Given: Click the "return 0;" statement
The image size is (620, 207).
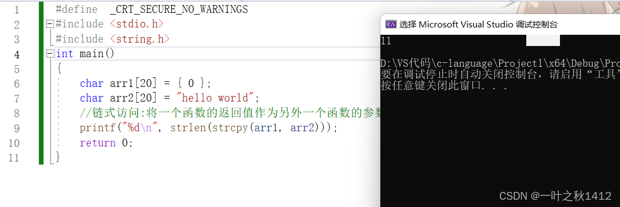Looking at the screenshot, I should 107,142.
